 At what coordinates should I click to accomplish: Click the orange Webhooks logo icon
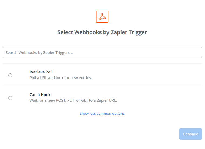pos(102,16)
